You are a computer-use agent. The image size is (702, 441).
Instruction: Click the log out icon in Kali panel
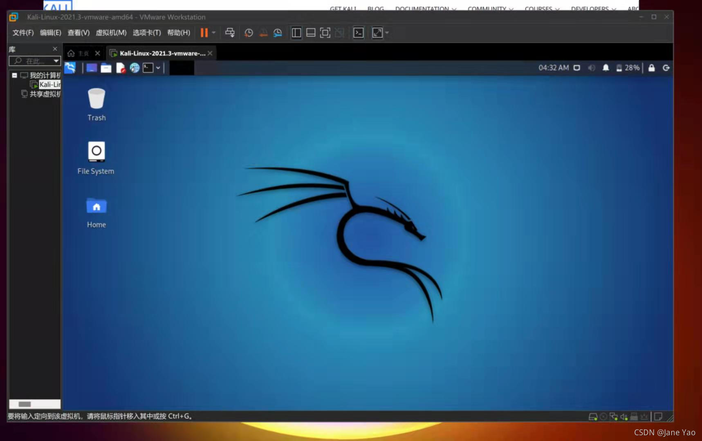(x=666, y=68)
